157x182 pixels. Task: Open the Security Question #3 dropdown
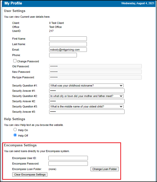(x=86, y=106)
